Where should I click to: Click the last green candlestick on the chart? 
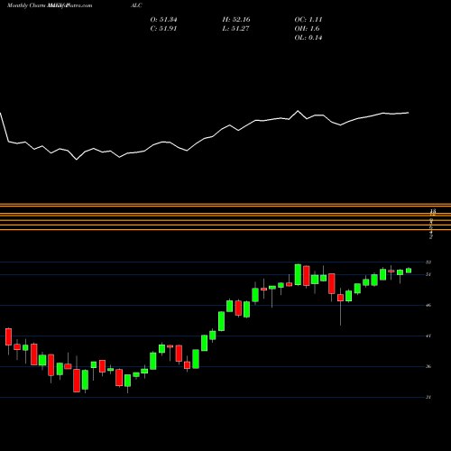pyautogui.click(x=409, y=271)
